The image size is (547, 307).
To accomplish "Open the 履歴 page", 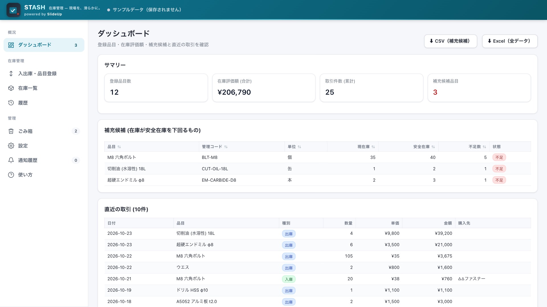I will [44, 103].
